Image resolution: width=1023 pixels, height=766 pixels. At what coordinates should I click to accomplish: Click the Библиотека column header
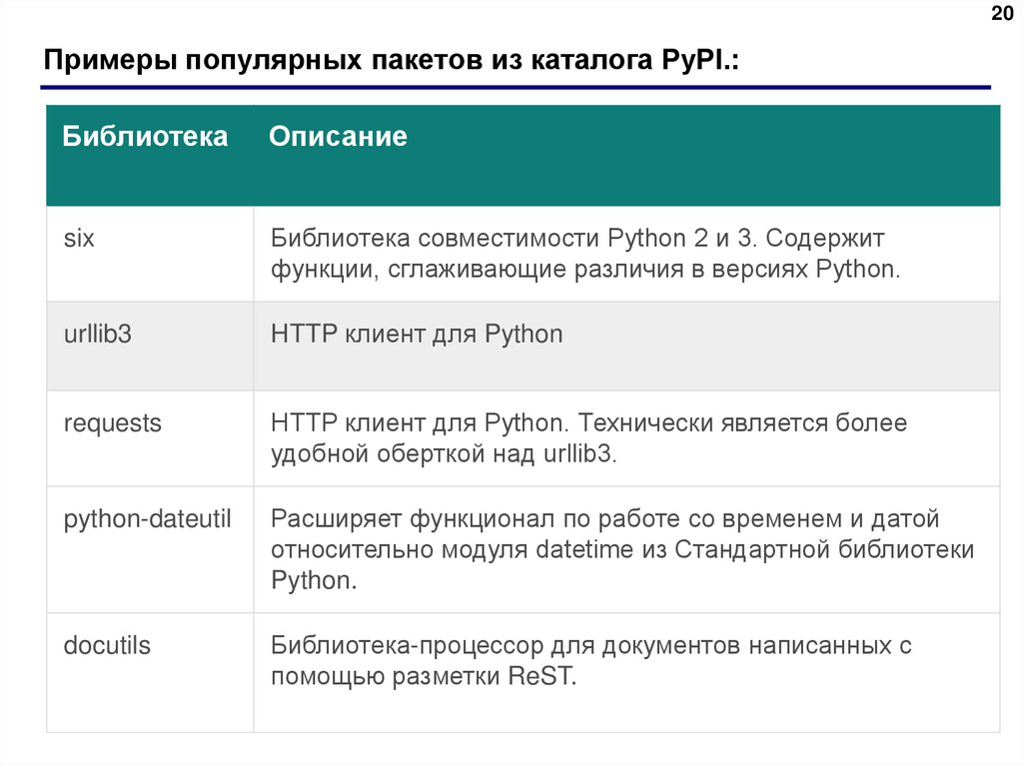coord(145,137)
